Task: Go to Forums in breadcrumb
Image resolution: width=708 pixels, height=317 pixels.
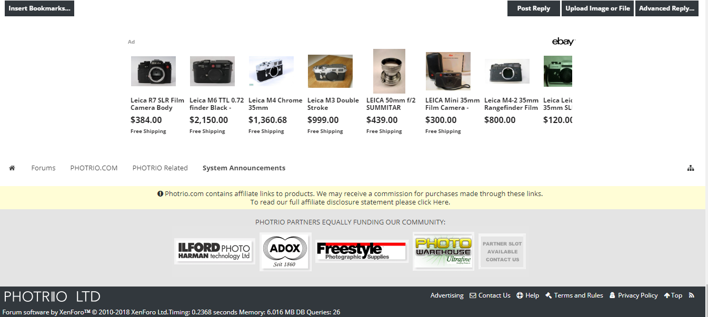Action: point(43,168)
